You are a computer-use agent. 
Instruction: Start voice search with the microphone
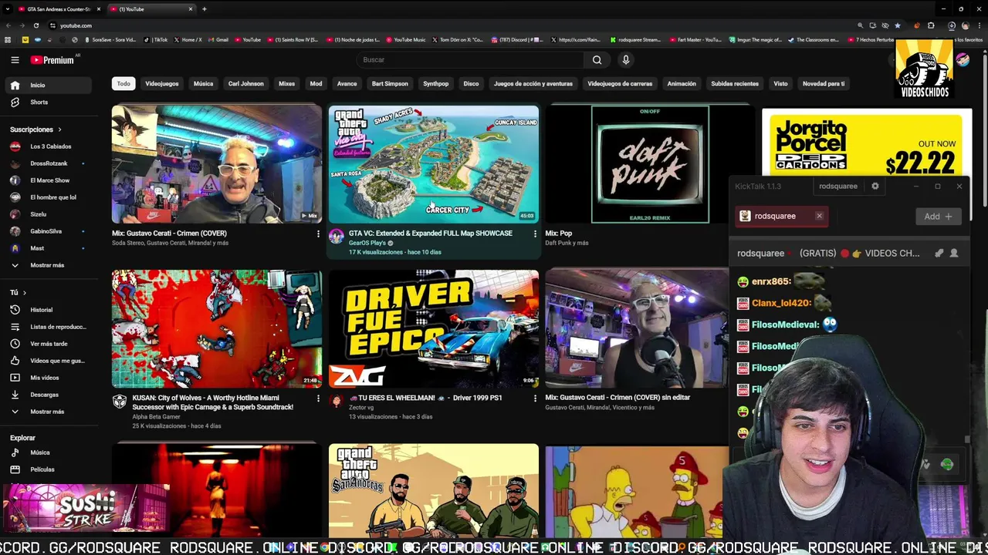[626, 59]
